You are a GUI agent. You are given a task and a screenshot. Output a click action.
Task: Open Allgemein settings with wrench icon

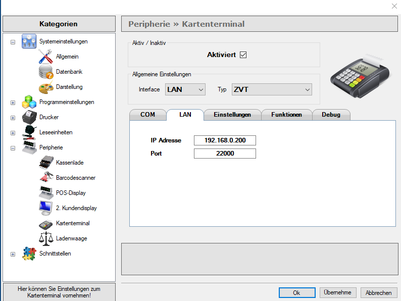click(45, 56)
